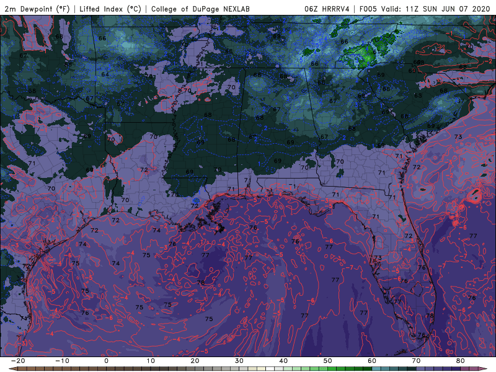The height and width of the screenshot is (372, 496).
Task: Click the 10 label on color scale
Action: click(151, 361)
